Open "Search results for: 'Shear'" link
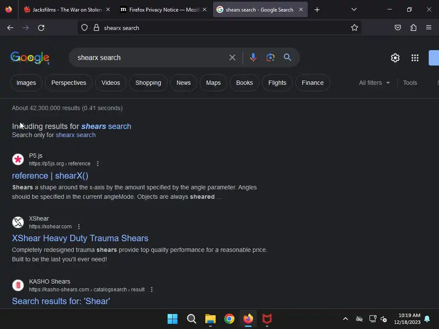The width and height of the screenshot is (439, 329). [x=61, y=301]
